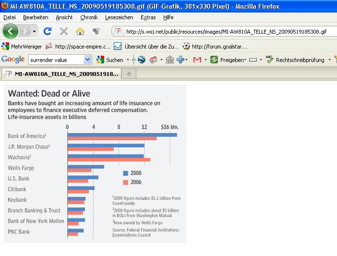Open the Bearbeiten menu
This screenshot has width=337, height=256.
36,17
